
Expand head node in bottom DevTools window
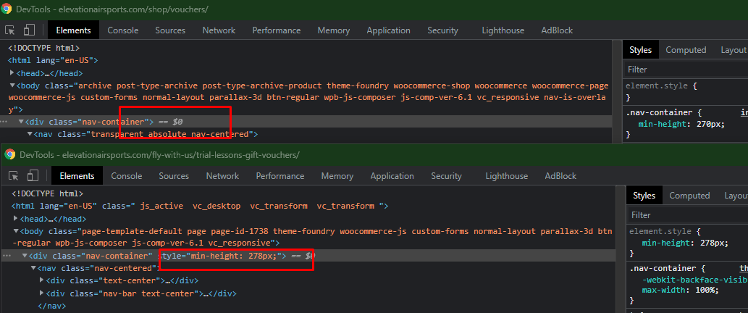click(16, 219)
